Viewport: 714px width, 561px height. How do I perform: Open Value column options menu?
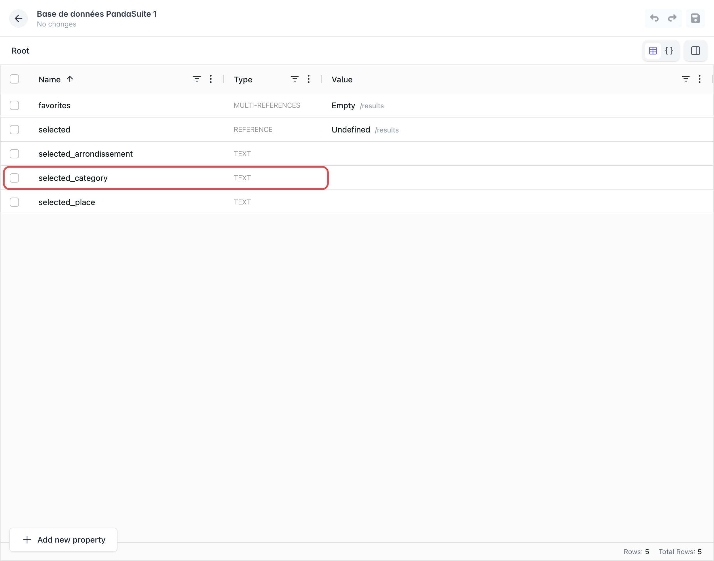(700, 79)
